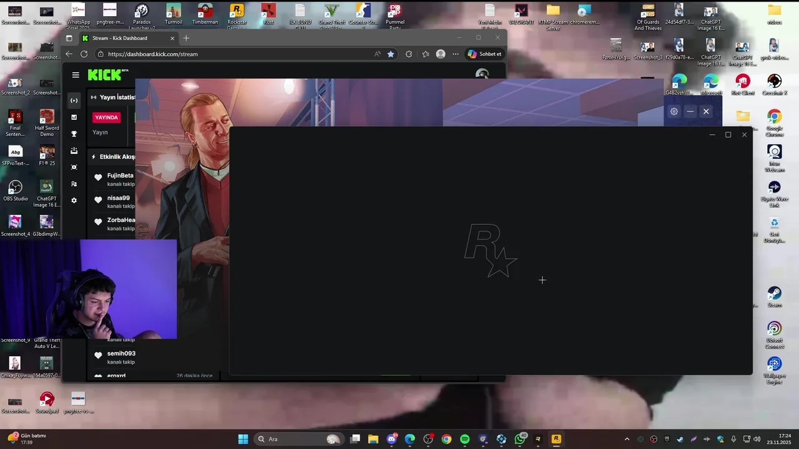Select the Stream - Kick Dashboard tab
799x449 pixels.
tap(128, 38)
